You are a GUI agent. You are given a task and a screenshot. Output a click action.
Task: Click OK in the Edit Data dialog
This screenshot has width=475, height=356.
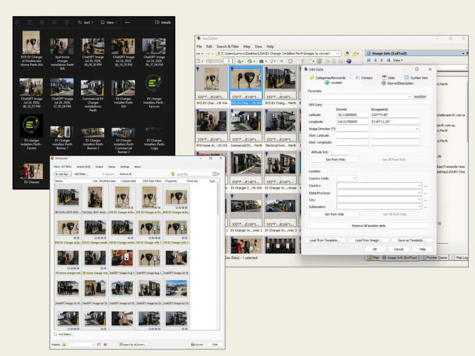click(x=375, y=249)
